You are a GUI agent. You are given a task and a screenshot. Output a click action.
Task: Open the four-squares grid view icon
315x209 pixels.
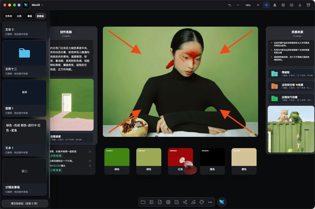[x=283, y=5]
